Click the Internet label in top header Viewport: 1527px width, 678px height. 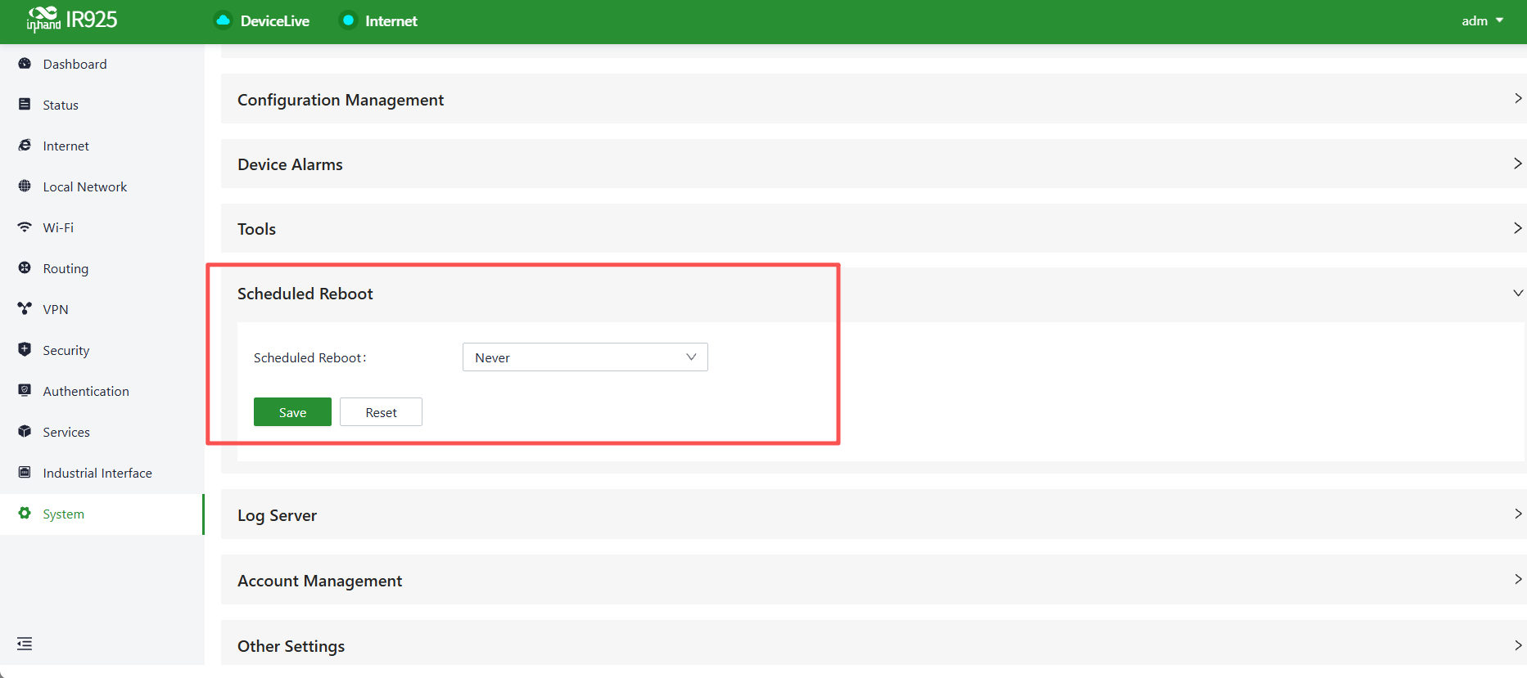point(391,21)
